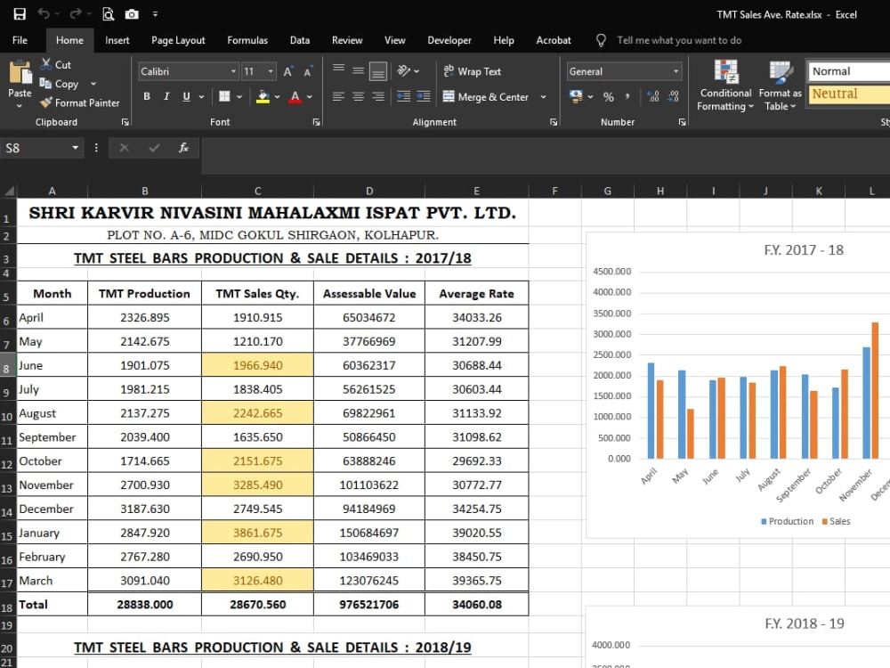Open the Borders dropdown arrow
The height and width of the screenshot is (668, 890).
pyautogui.click(x=239, y=96)
